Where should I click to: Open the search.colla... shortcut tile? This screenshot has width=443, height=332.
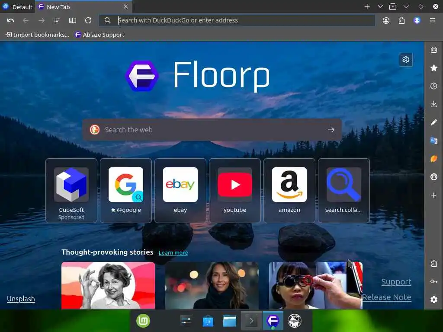click(x=344, y=191)
